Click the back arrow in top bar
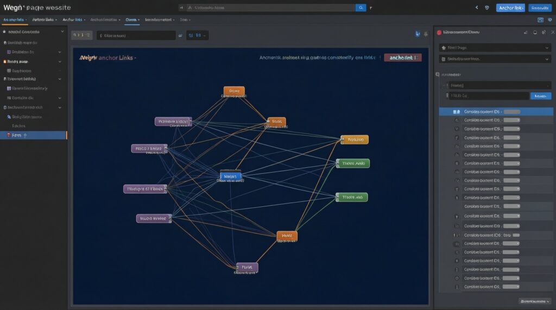556x310 pixels. (x=477, y=8)
